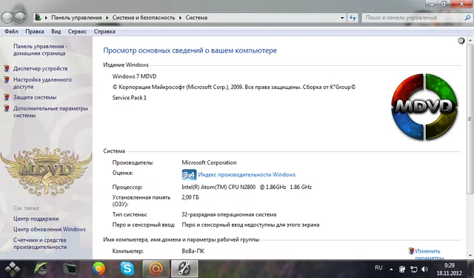Click processor value Intel(R) Atom(TM) CPU N2800

(x=247, y=187)
